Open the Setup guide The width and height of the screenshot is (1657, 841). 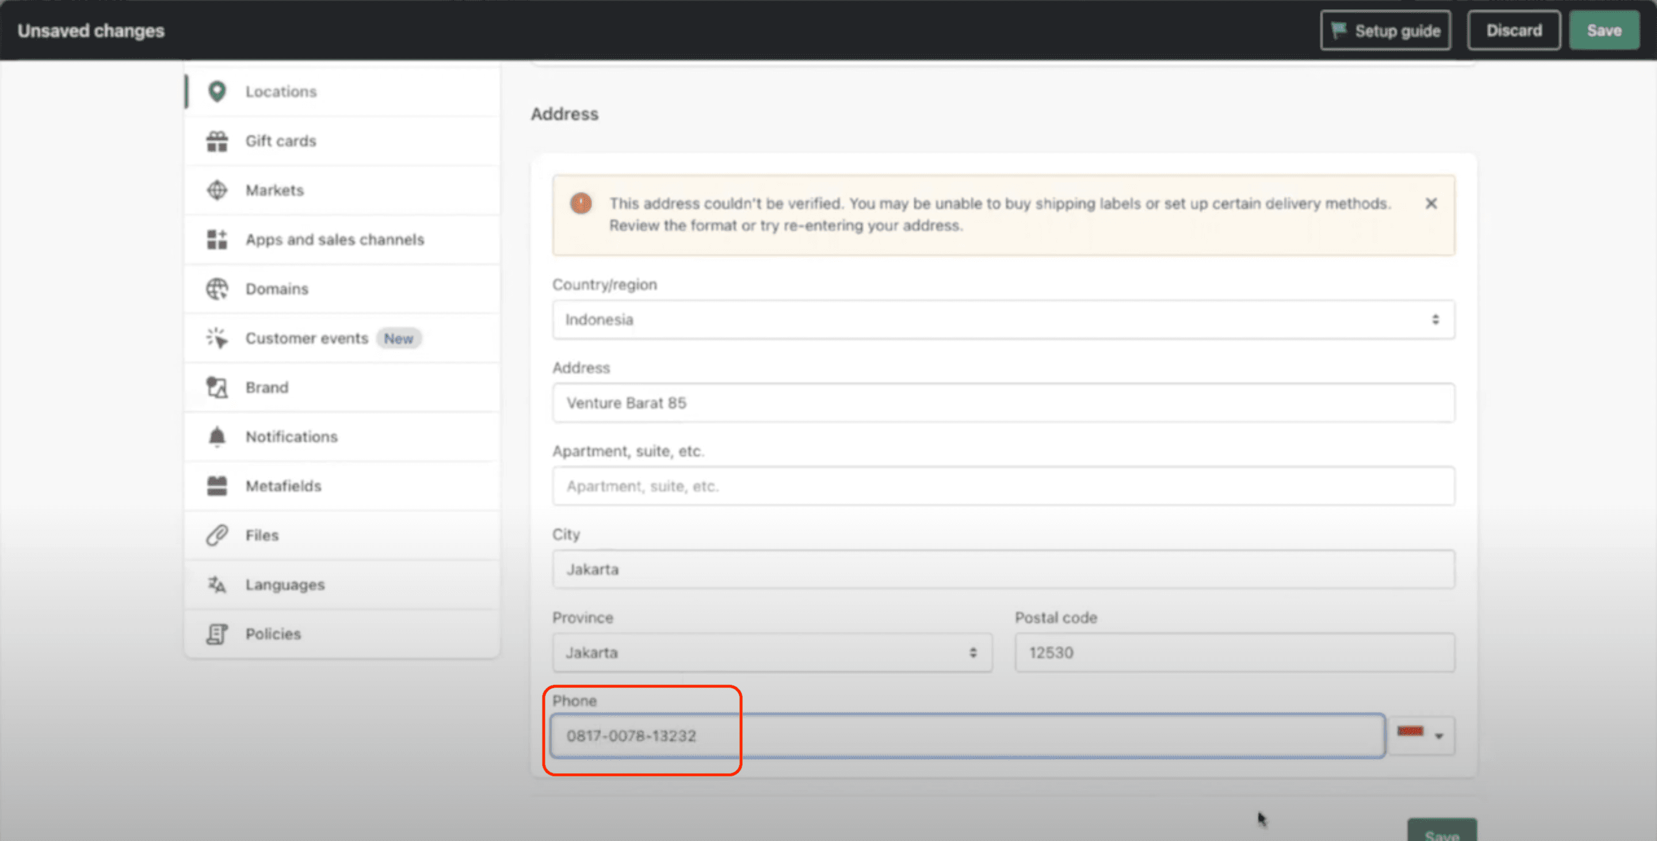[x=1385, y=30]
